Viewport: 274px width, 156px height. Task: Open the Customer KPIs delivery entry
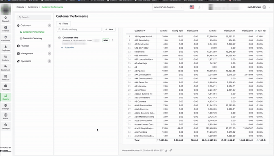[70, 38]
